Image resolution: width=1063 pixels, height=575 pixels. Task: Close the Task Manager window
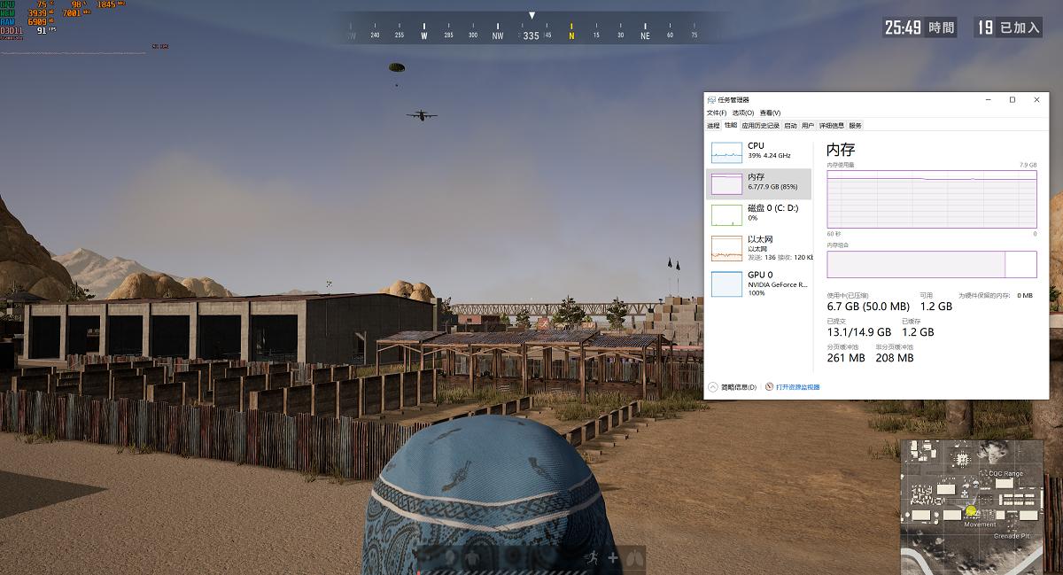1037,100
